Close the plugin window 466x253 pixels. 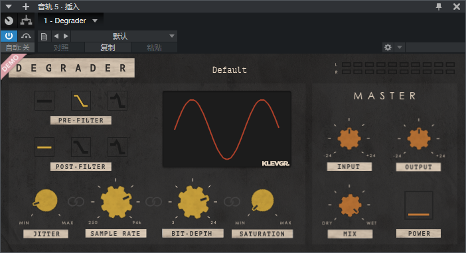click(x=457, y=6)
